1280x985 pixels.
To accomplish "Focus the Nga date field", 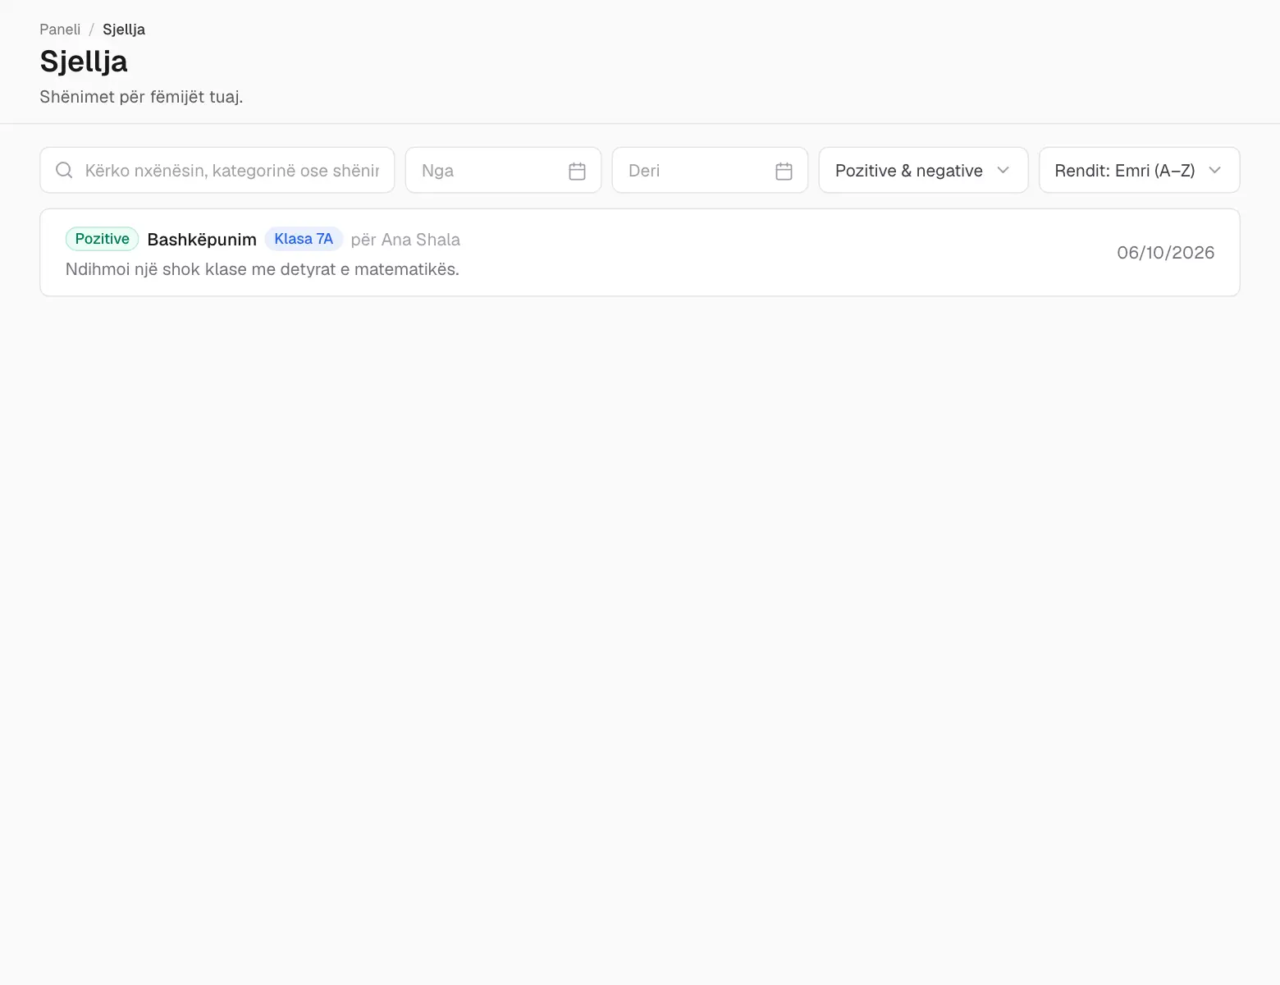I will (x=503, y=170).
